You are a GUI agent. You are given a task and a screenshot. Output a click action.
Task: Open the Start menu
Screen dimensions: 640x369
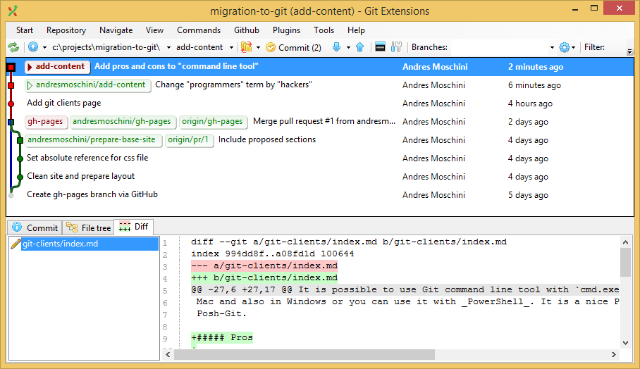(x=25, y=30)
